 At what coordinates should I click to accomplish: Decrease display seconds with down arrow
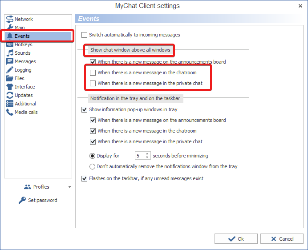click(x=147, y=157)
